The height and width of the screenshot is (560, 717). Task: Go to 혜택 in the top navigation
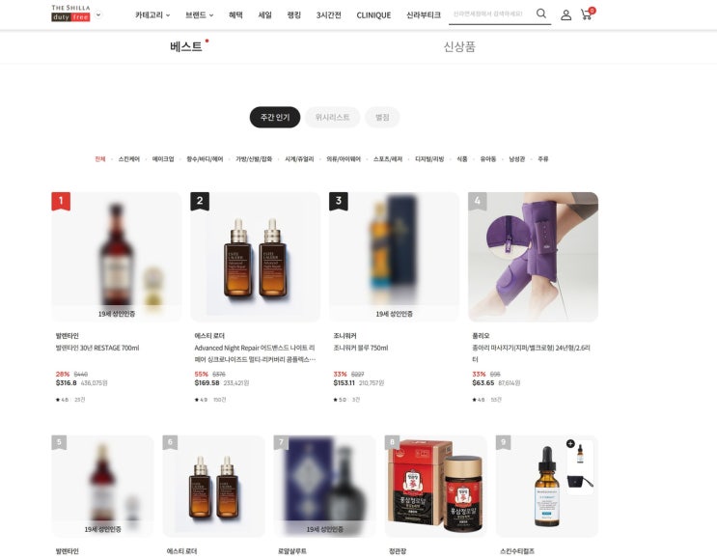[x=235, y=15]
